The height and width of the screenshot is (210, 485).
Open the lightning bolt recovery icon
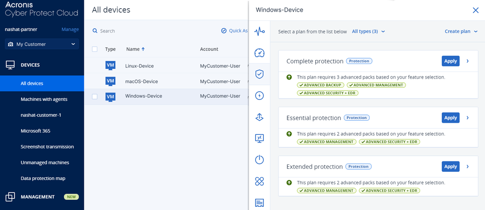[259, 96]
